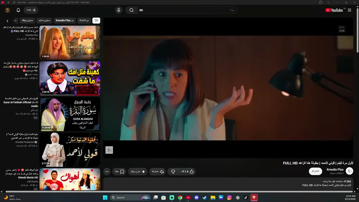Click the Ask question (طرح سؤال) button

(x=138, y=171)
